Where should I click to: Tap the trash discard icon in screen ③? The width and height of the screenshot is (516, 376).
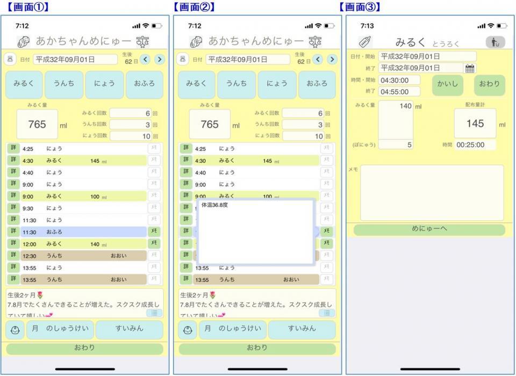click(495, 42)
